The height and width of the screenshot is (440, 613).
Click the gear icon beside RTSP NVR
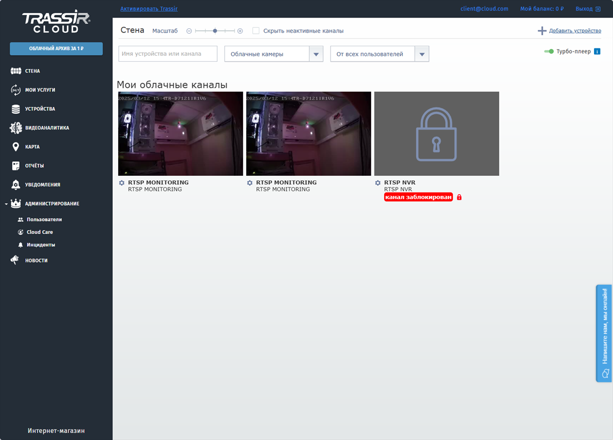(x=377, y=183)
